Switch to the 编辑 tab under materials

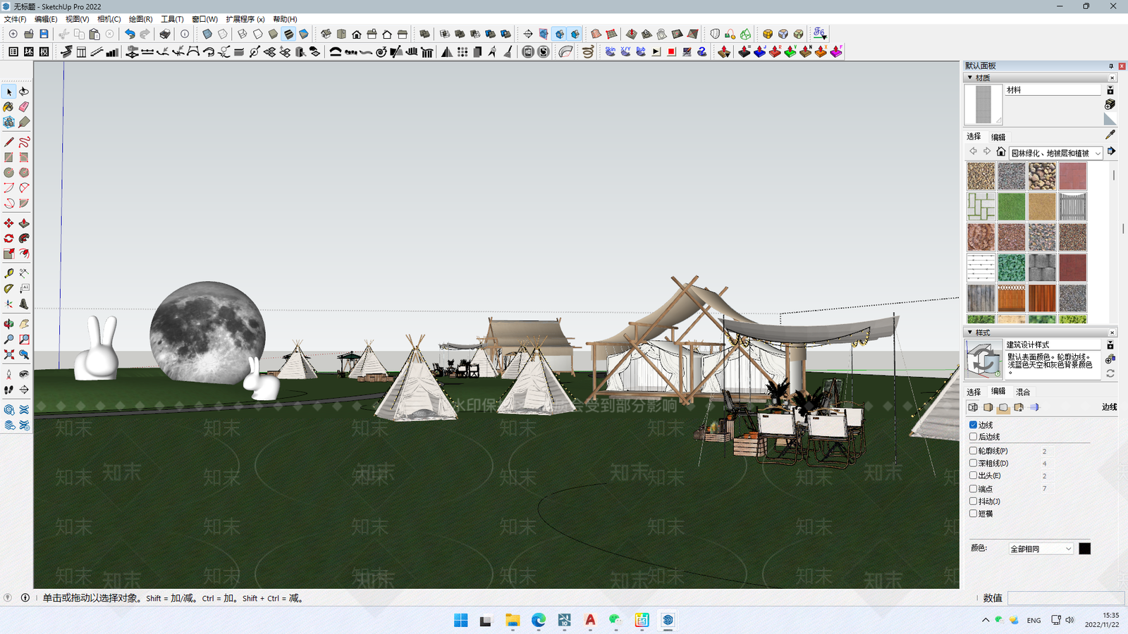(x=998, y=137)
